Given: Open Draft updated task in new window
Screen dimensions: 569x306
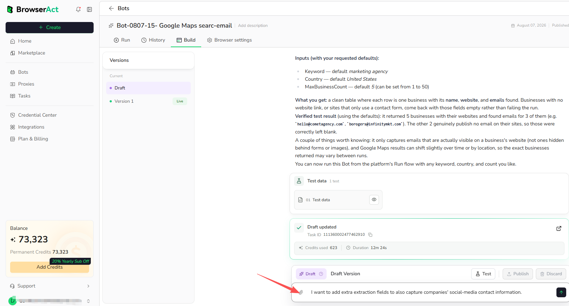Looking at the screenshot, I should (x=559, y=228).
